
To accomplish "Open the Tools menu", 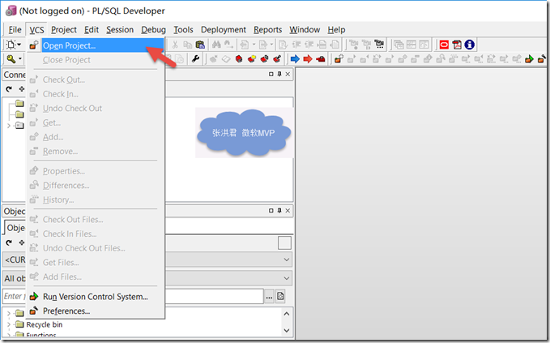I will click(x=183, y=29).
